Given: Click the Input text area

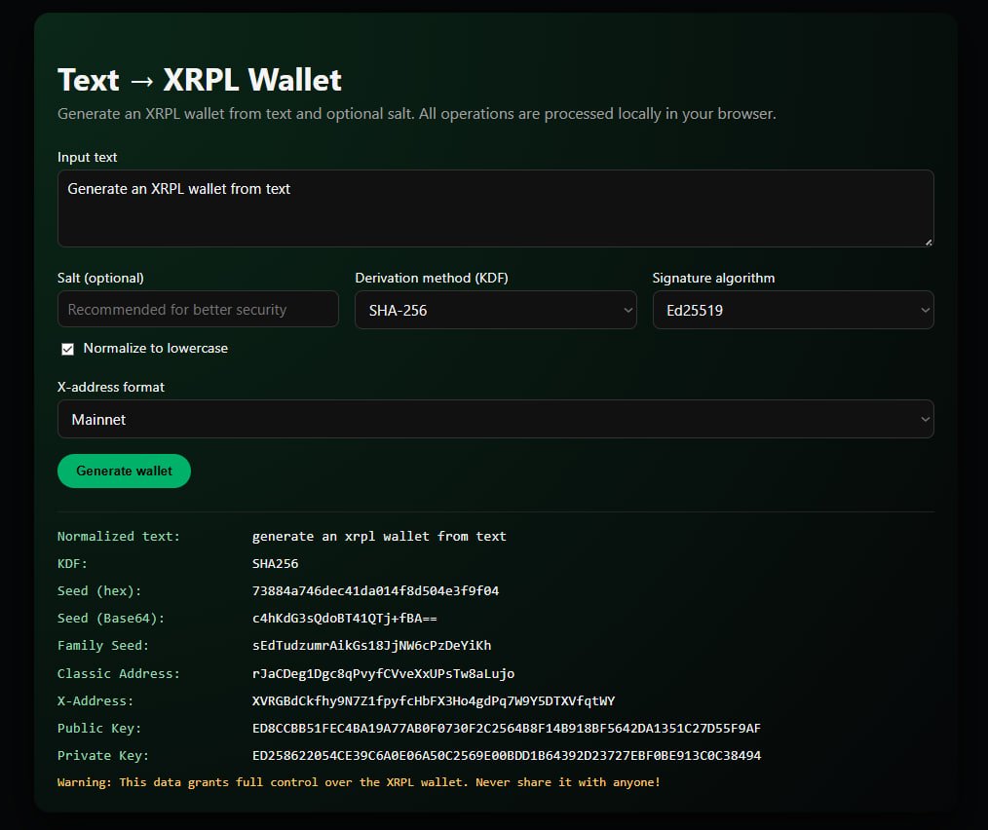Looking at the screenshot, I should pyautogui.click(x=495, y=207).
